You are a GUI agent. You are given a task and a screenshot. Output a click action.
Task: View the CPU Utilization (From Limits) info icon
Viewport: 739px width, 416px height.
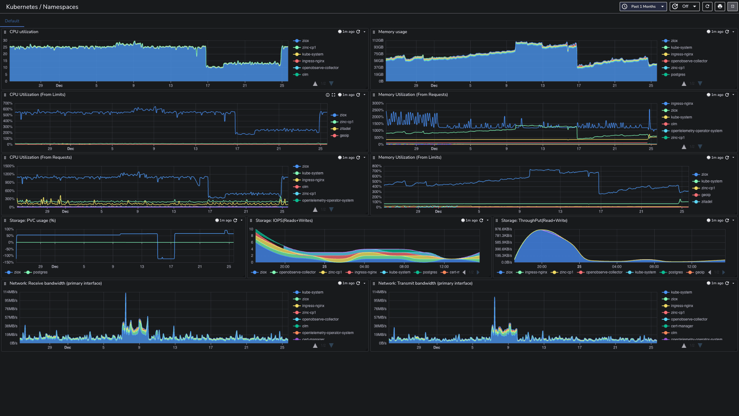tap(328, 95)
